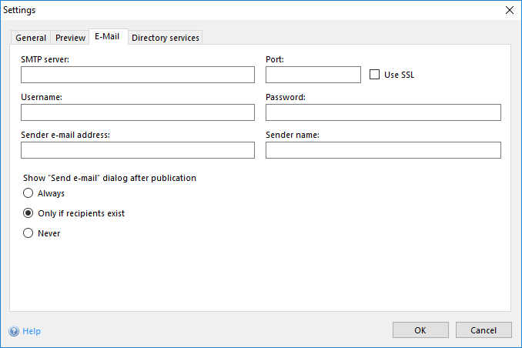Image resolution: width=522 pixels, height=348 pixels.
Task: Focus the Sender name text box
Action: (x=383, y=150)
